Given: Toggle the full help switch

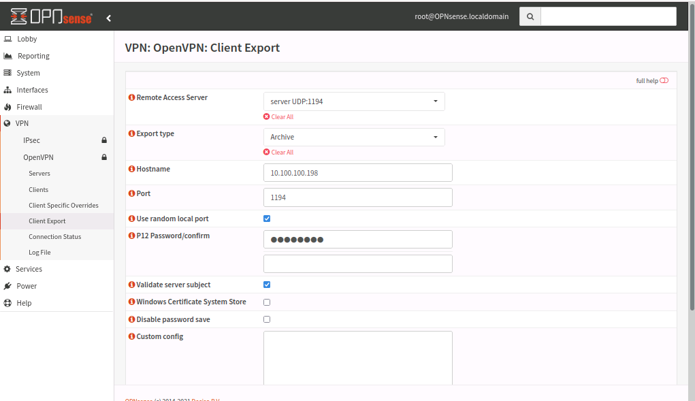Looking at the screenshot, I should (x=664, y=80).
